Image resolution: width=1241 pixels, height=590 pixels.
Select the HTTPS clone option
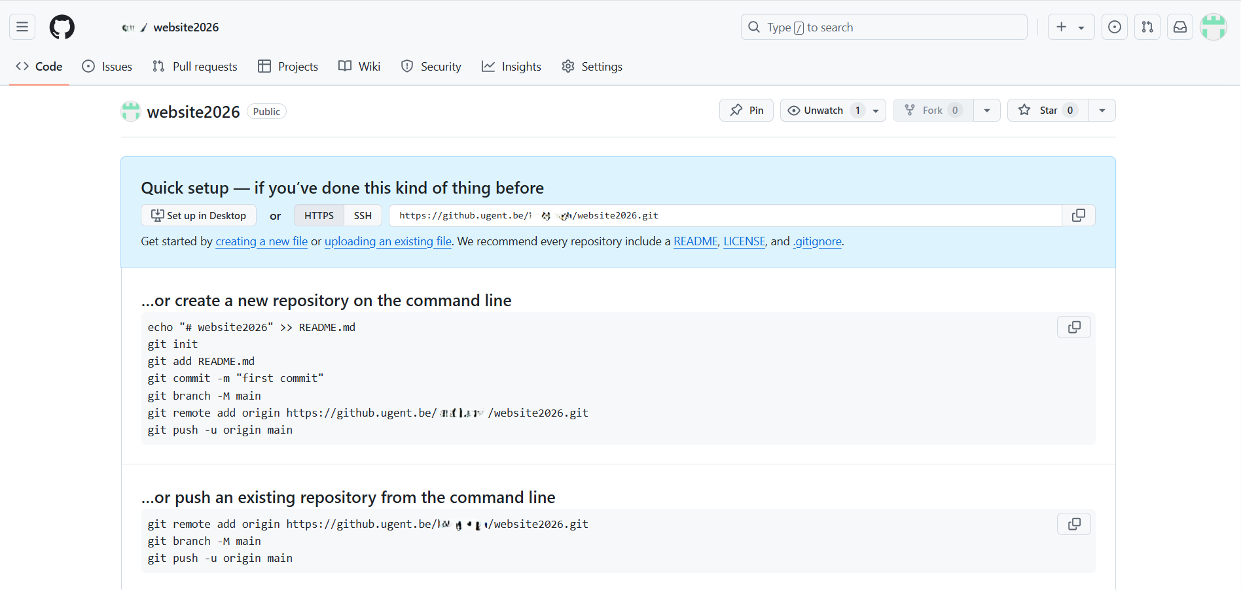pyautogui.click(x=319, y=215)
